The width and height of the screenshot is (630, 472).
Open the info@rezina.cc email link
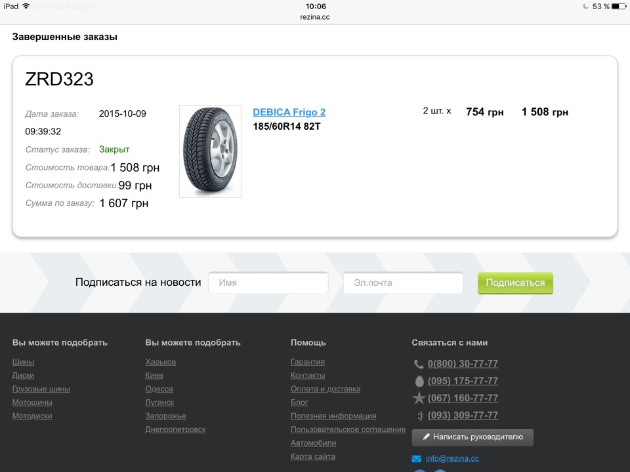452,458
